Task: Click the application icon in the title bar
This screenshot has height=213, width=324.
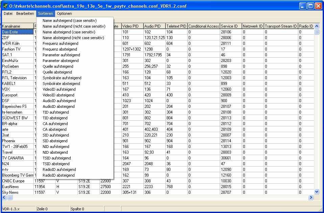Action: pos(5,6)
